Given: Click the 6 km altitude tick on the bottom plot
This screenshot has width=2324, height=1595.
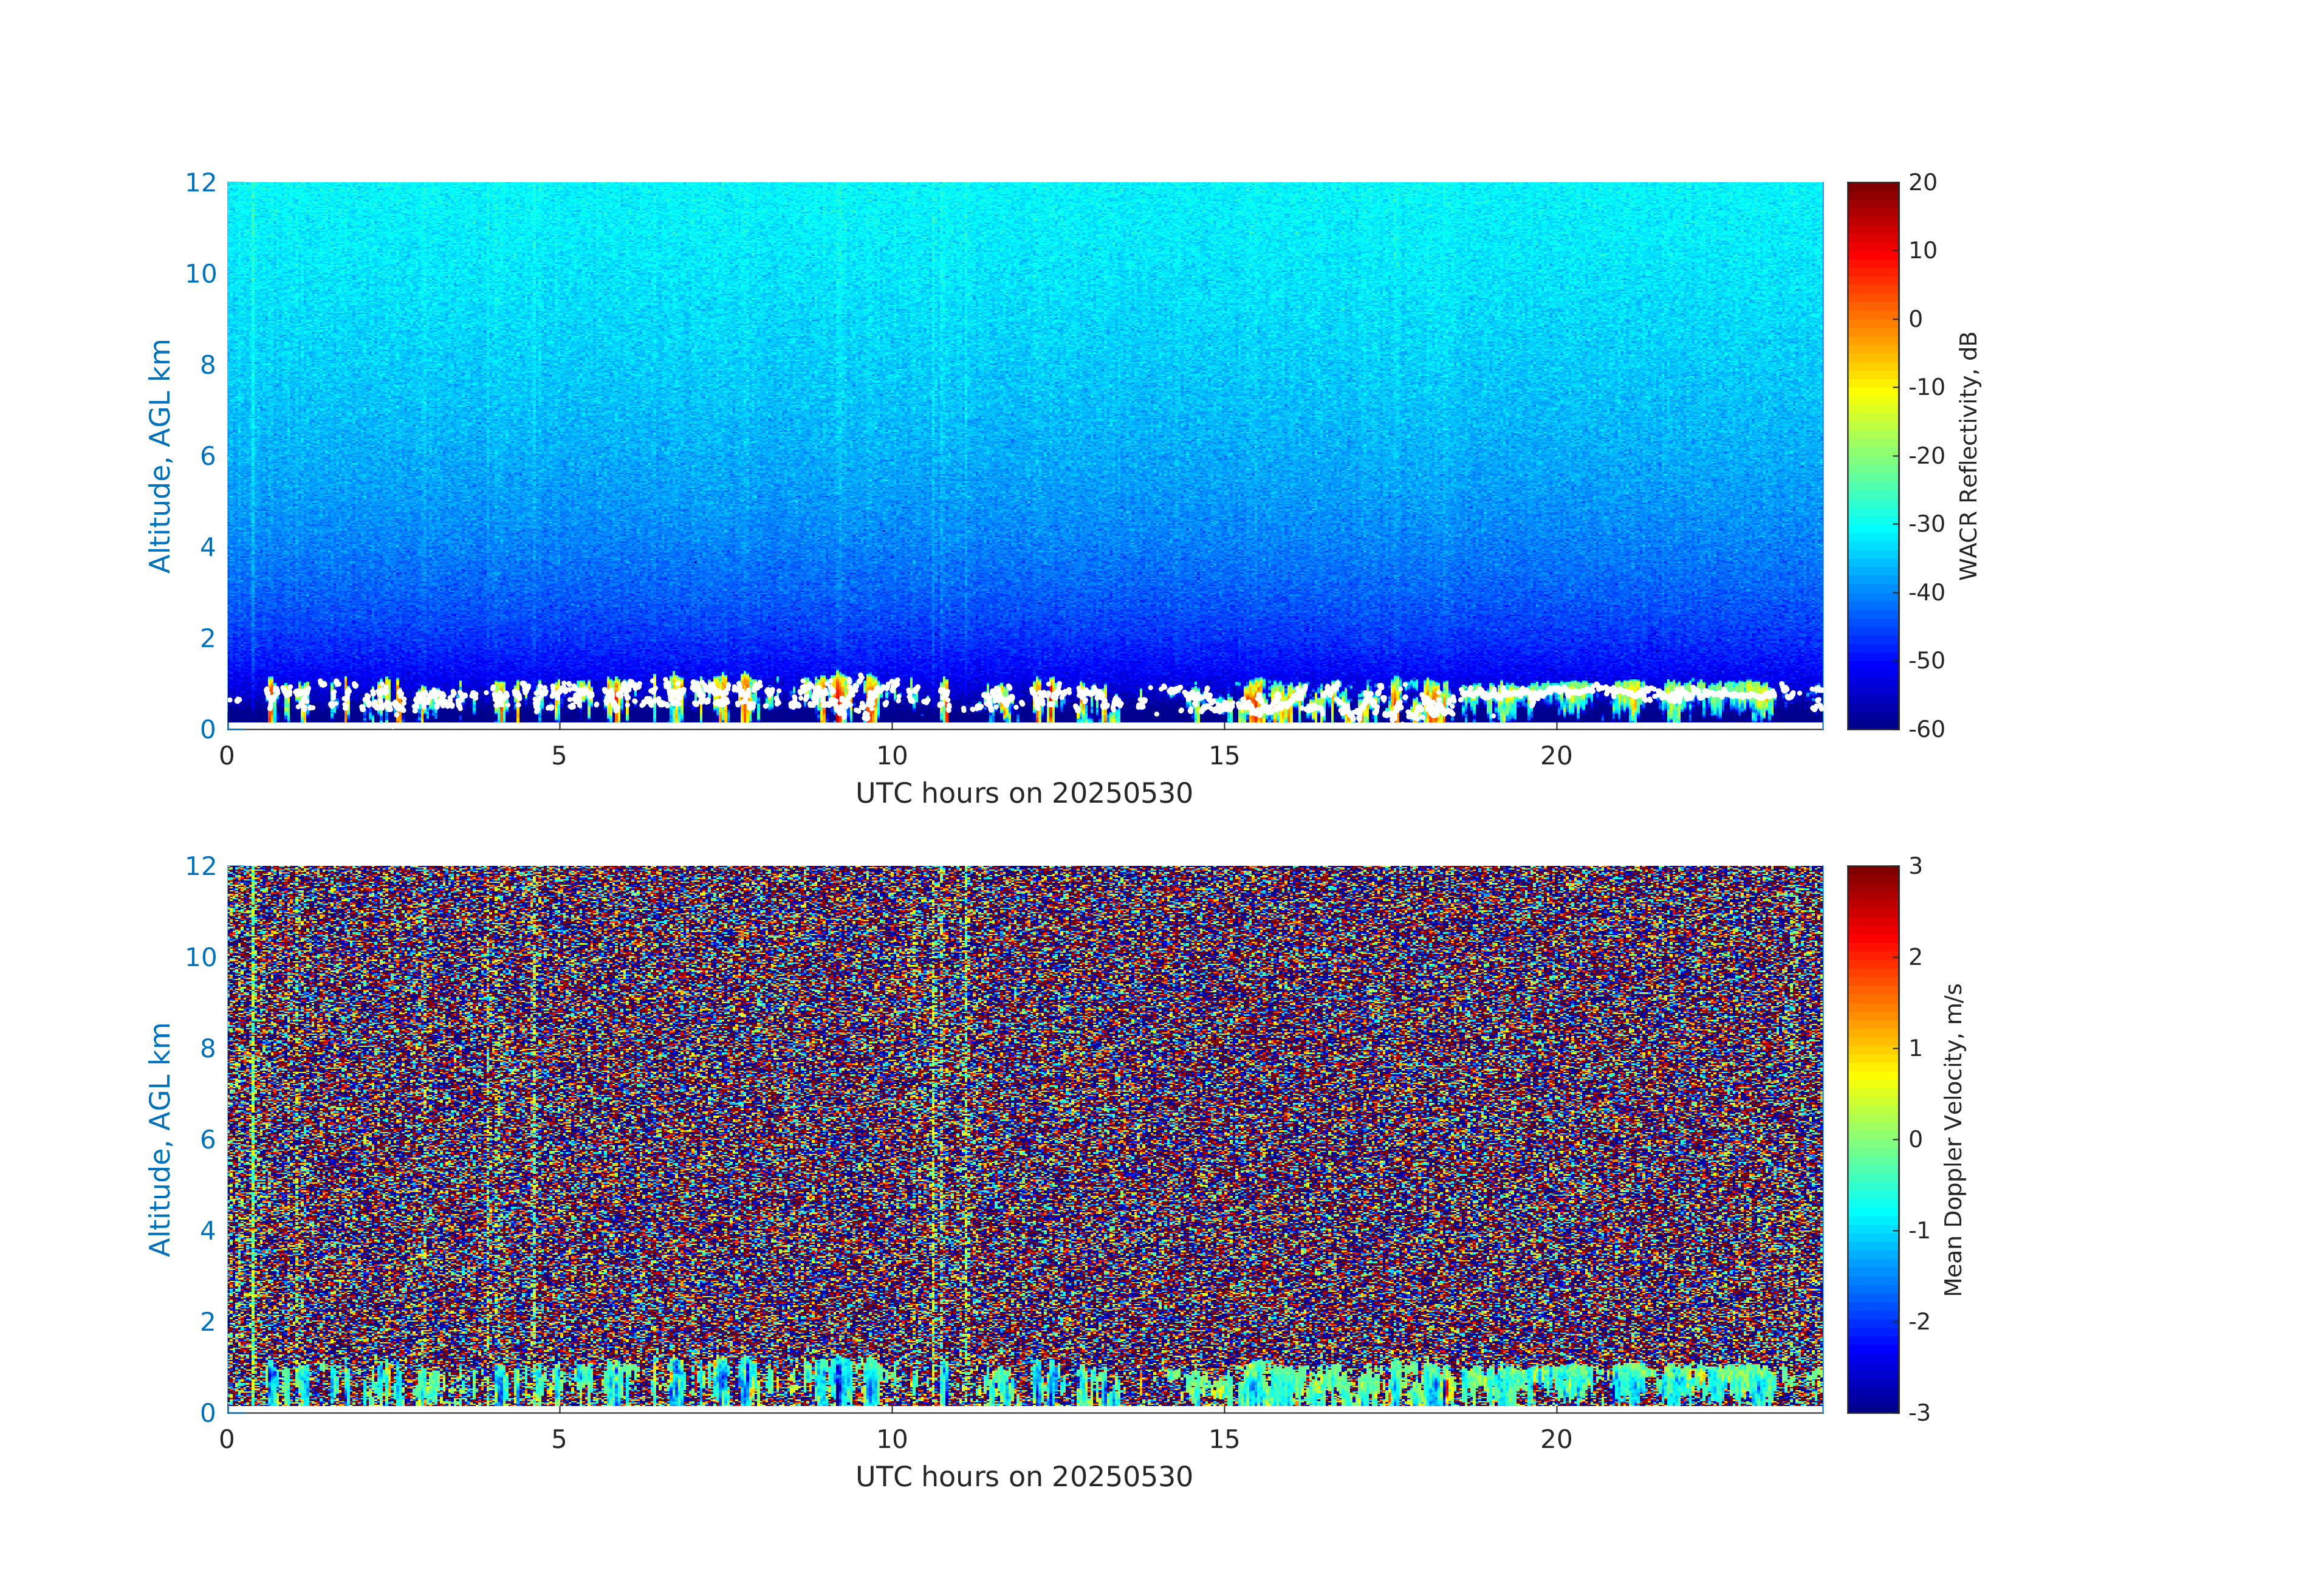Looking at the screenshot, I should coord(207,1139).
